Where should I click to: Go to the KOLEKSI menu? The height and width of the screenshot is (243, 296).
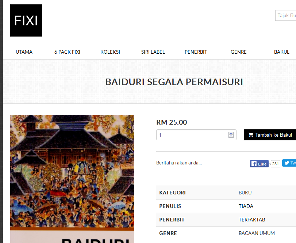(x=110, y=52)
